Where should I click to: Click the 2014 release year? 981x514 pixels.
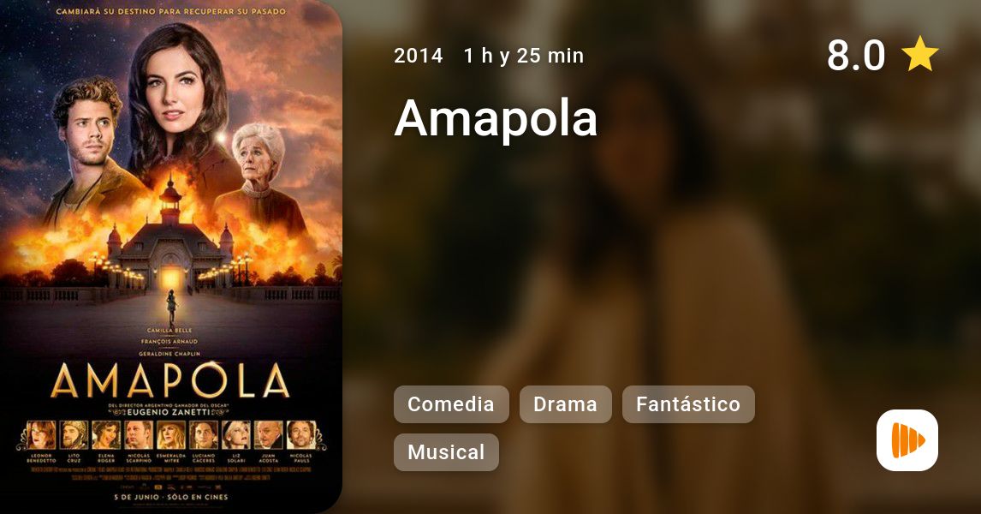click(418, 56)
